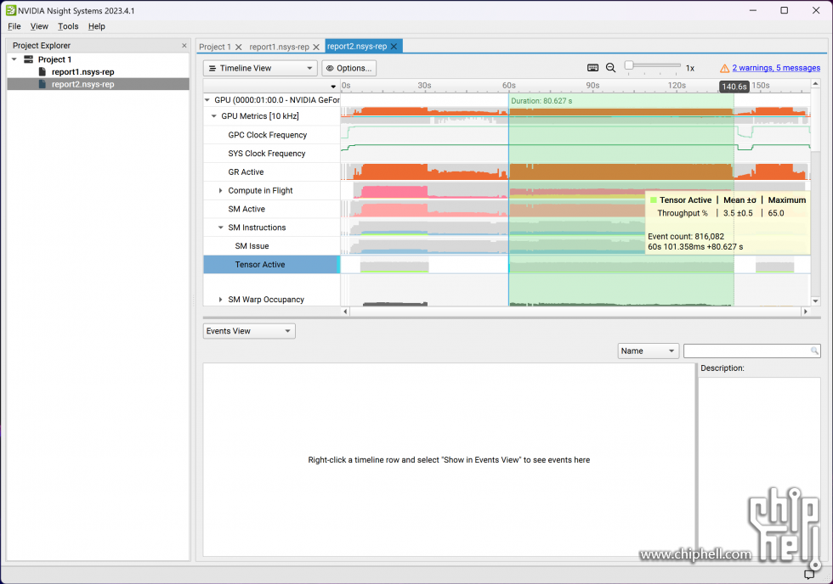Open the Tools menu

tap(68, 26)
